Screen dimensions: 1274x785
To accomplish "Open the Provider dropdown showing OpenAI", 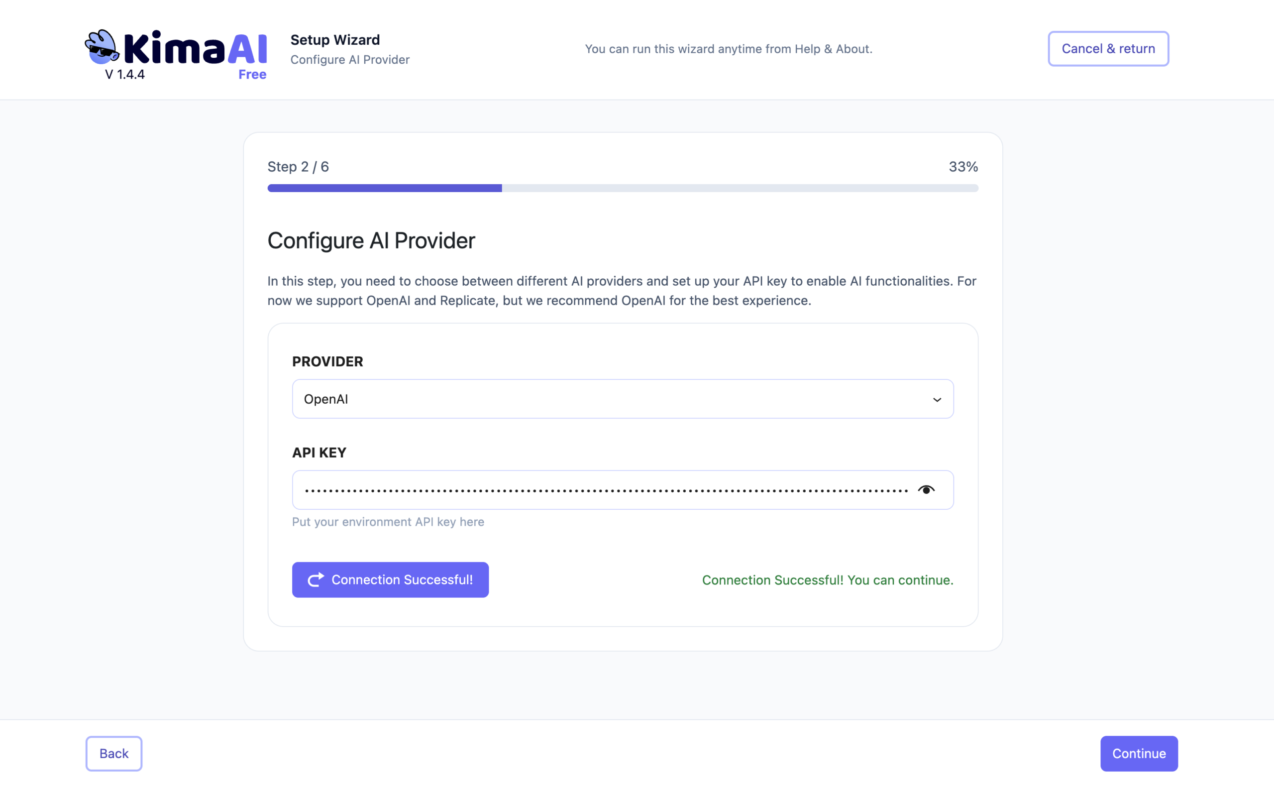I will pyautogui.click(x=622, y=399).
